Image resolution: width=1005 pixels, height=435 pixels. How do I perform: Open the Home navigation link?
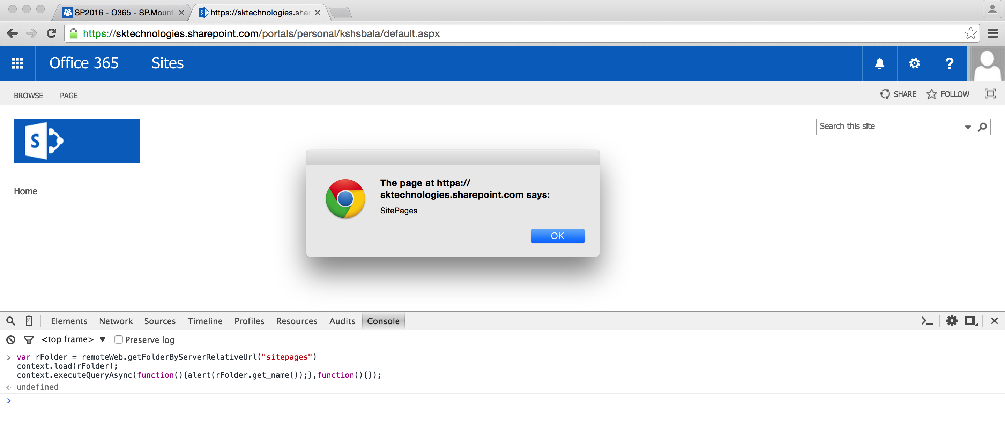tap(26, 191)
